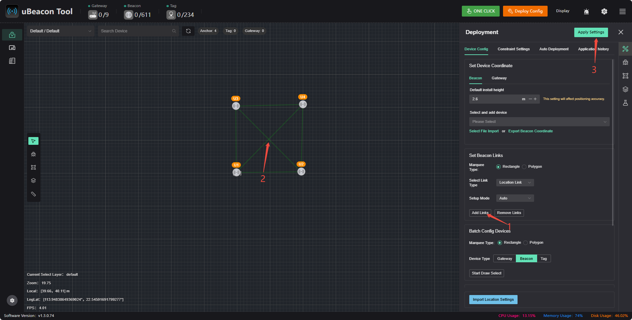Click the ONE CLICK button
Screen dimensions: 632x320
(x=481, y=11)
